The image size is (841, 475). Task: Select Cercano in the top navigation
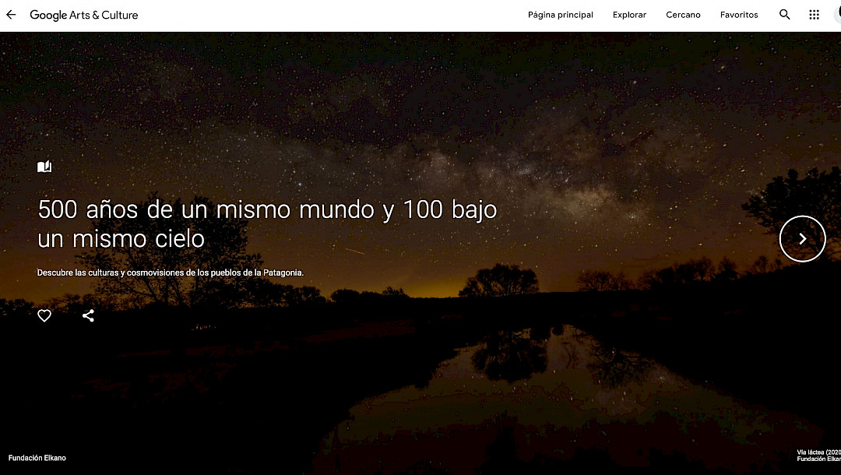(x=683, y=15)
